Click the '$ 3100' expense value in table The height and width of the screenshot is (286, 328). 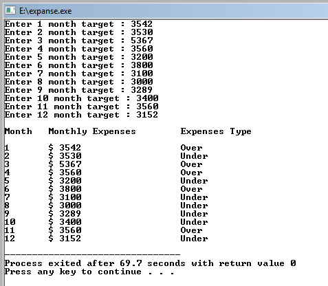pyautogui.click(x=65, y=197)
